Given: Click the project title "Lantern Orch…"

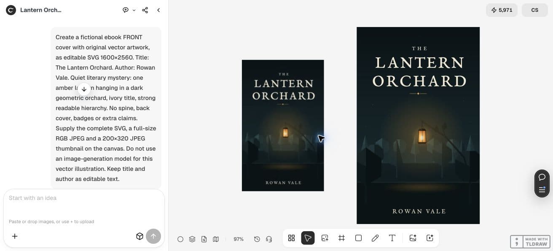Looking at the screenshot, I should (x=41, y=10).
